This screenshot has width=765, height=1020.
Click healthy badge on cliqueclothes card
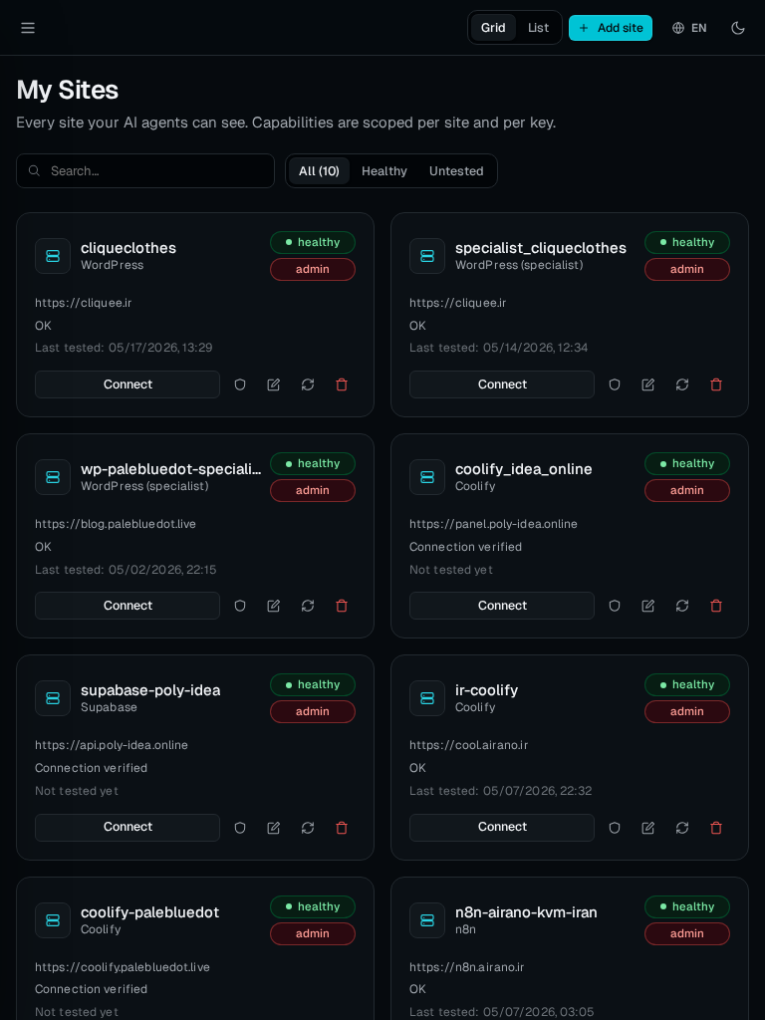[313, 243]
